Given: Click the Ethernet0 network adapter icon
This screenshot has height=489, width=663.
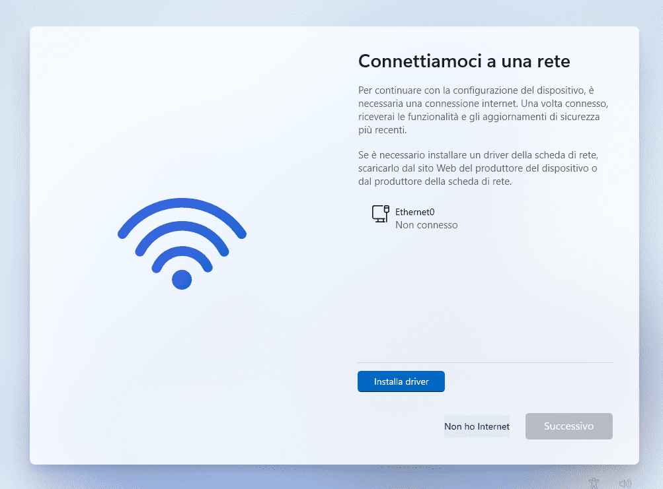Looking at the screenshot, I should tap(380, 214).
